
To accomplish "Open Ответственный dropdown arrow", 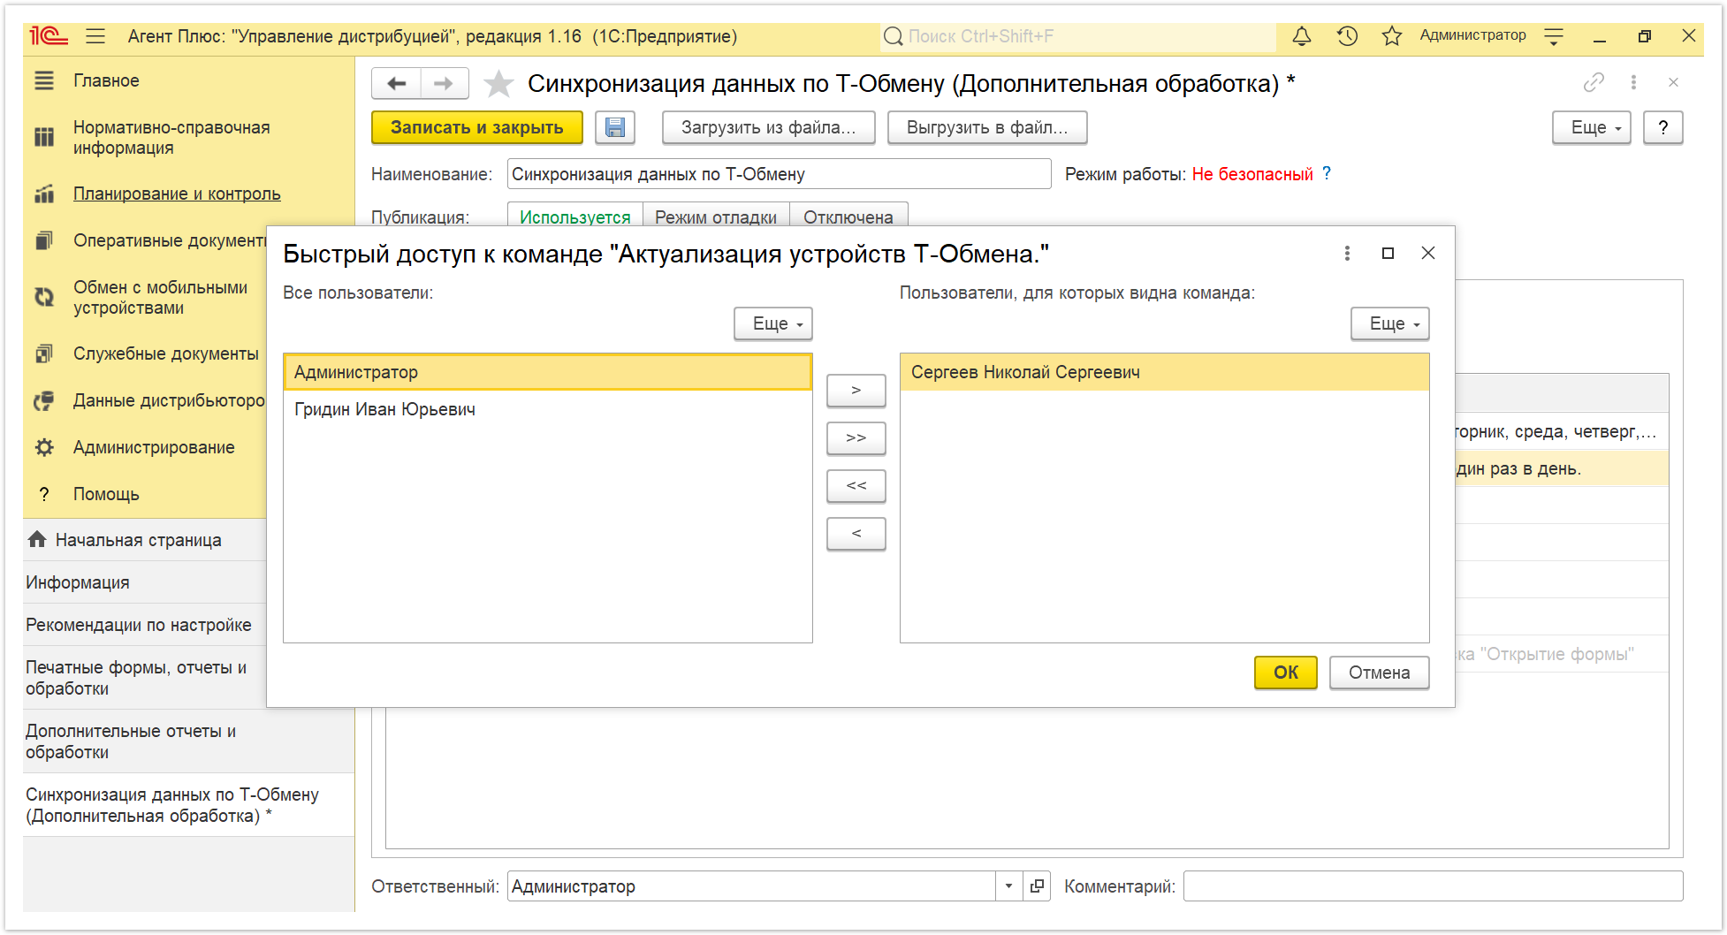I will click(x=1008, y=886).
